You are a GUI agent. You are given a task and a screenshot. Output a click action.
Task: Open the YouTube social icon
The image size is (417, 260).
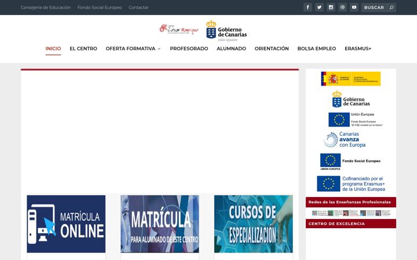(354, 8)
